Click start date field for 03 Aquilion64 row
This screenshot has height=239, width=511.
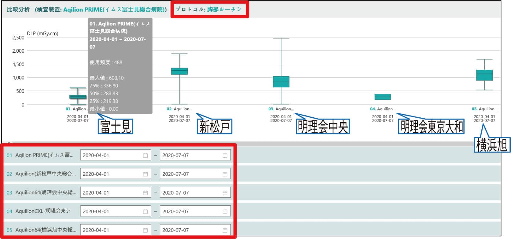click(x=116, y=193)
